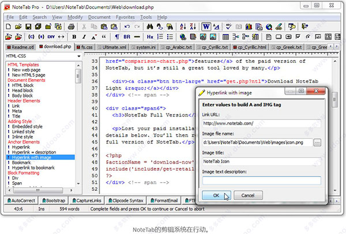
Task: Open the AutoCorrect clip library tab
Action: point(21,201)
